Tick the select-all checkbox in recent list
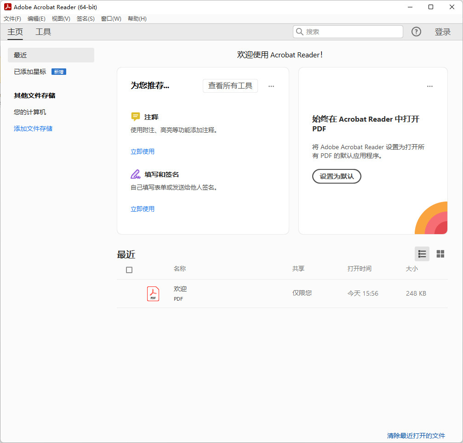Image resolution: width=463 pixels, height=443 pixels. click(129, 269)
